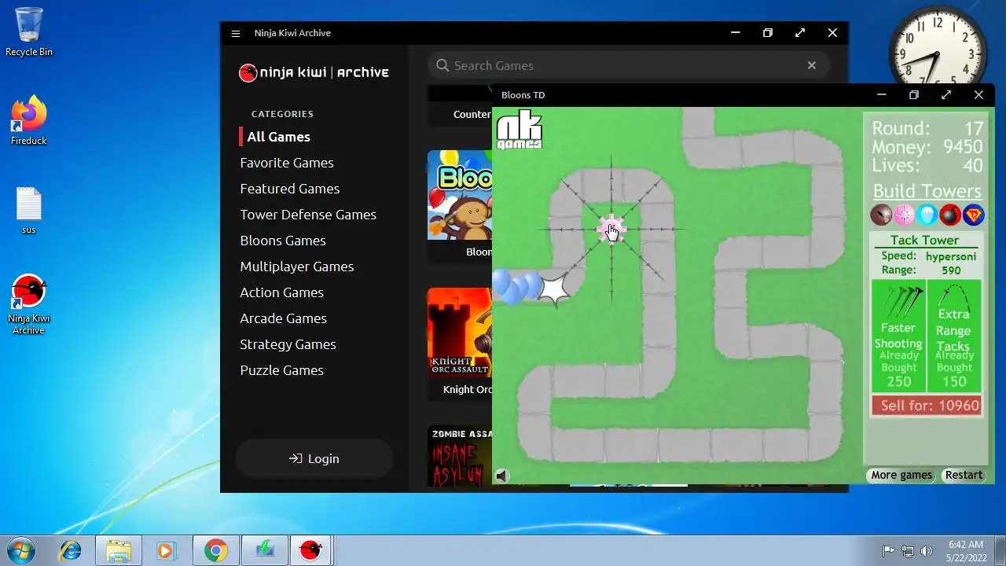Click the desktop clock gadget
This screenshot has height=566, width=1006.
pyautogui.click(x=938, y=55)
